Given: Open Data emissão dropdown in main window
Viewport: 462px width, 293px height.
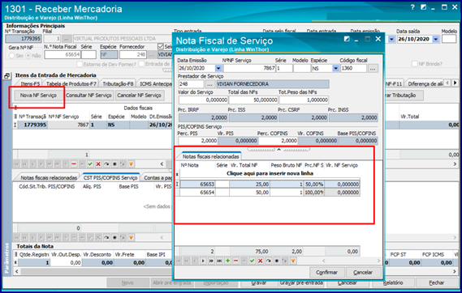Looking at the screenshot, I should coord(391,39).
